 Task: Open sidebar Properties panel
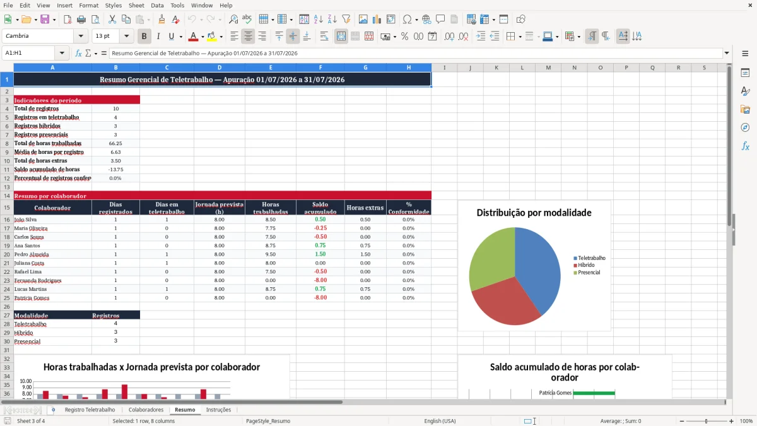point(745,73)
